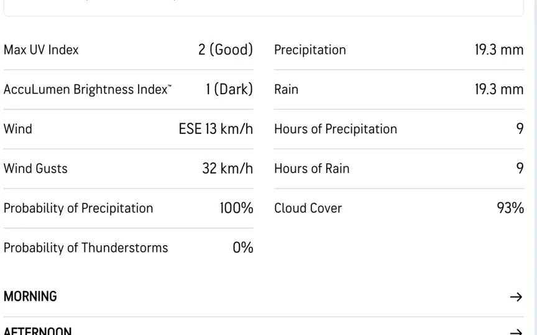Select the 100% precipitation probability value
The image size is (537, 335).
(x=236, y=208)
